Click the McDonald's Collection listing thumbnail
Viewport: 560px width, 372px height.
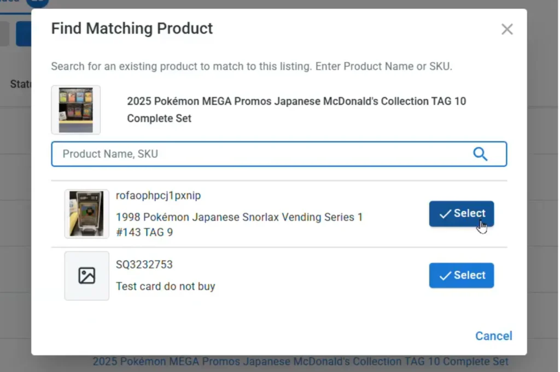click(75, 110)
